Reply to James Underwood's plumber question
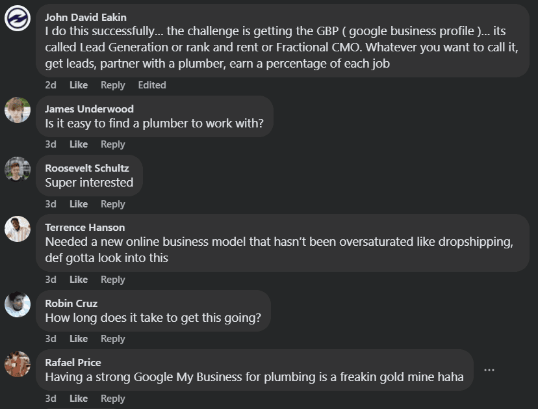The height and width of the screenshot is (409, 538). pos(113,144)
